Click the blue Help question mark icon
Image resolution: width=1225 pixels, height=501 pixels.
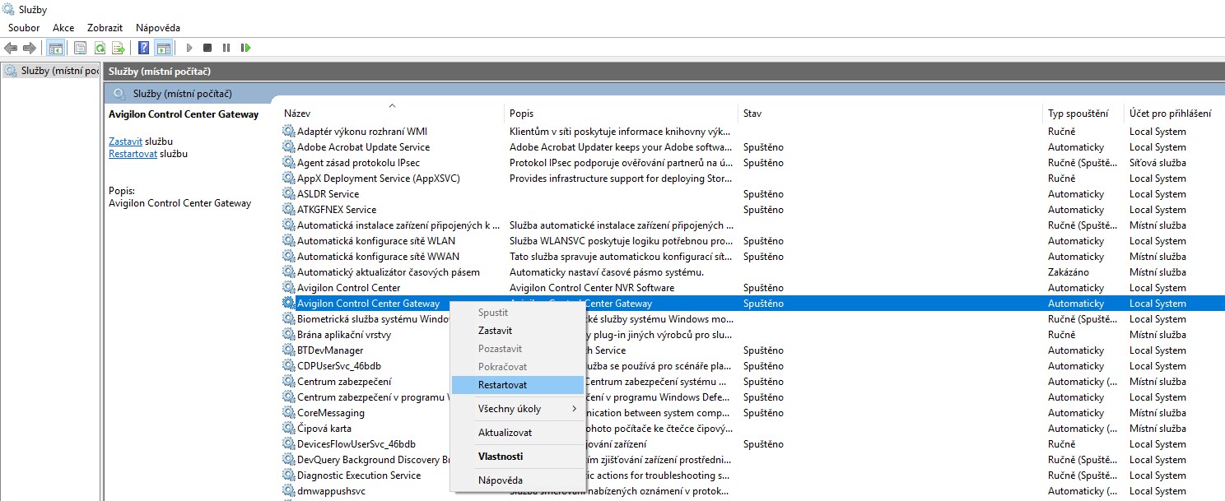click(x=143, y=48)
